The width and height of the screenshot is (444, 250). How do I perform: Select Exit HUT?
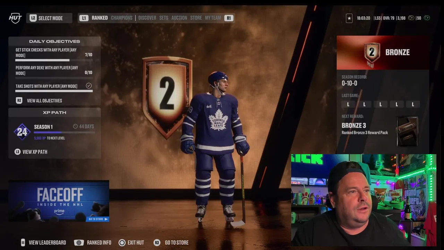136,242
